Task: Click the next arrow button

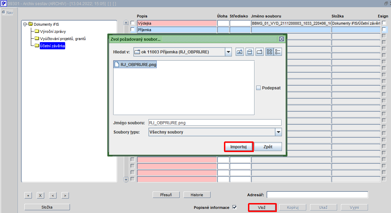Action: pos(65,196)
